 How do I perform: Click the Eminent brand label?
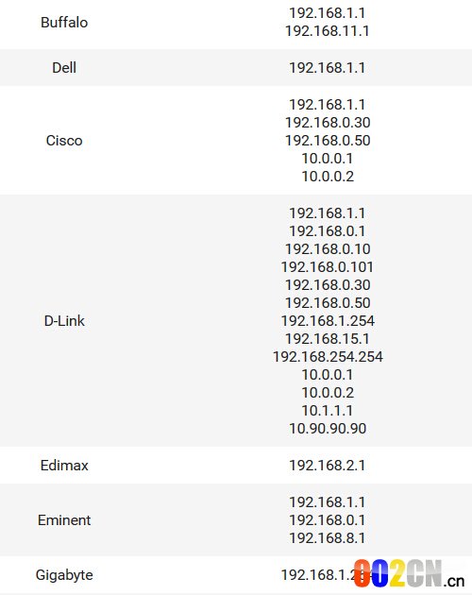point(64,519)
